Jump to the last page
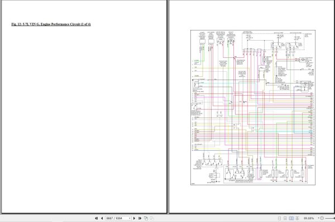This screenshot has width=335, height=222. [x=140, y=218]
